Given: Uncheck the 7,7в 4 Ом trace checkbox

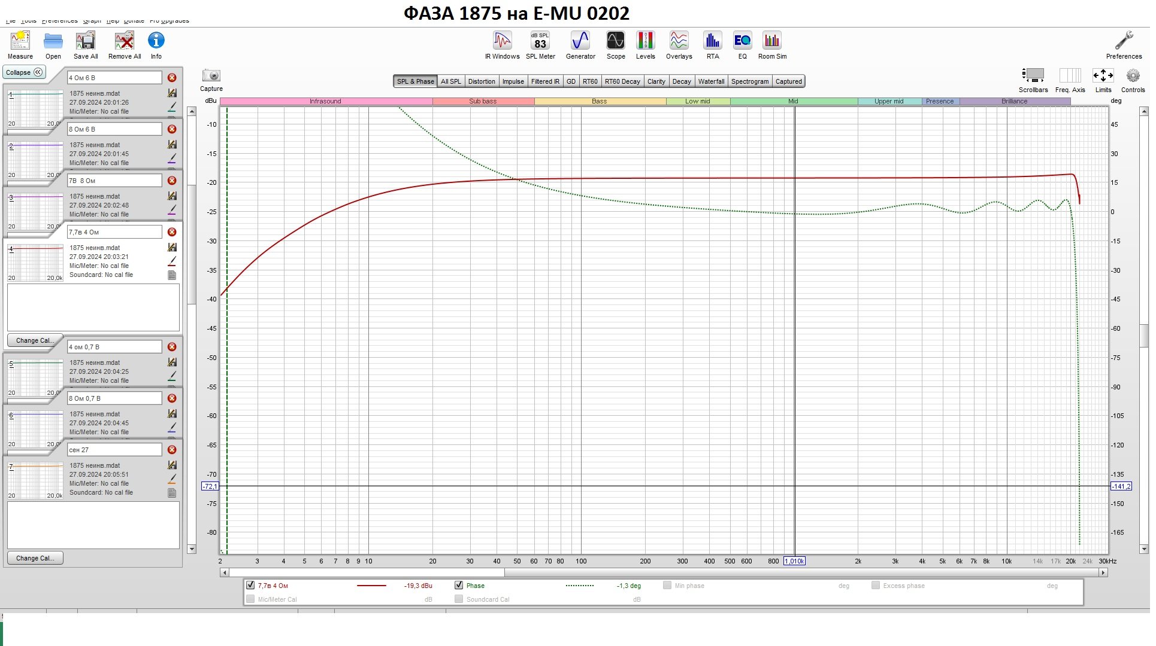Looking at the screenshot, I should point(250,586).
